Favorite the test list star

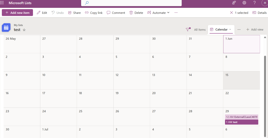[24, 30]
